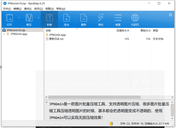Click comment panel scroll down arrow

[x=172, y=118]
